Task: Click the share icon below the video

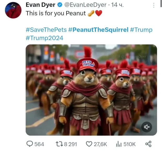Action: coord(148,144)
